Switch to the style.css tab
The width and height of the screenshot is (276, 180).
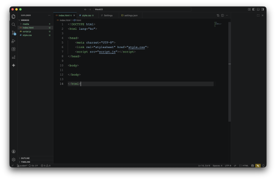click(x=86, y=15)
